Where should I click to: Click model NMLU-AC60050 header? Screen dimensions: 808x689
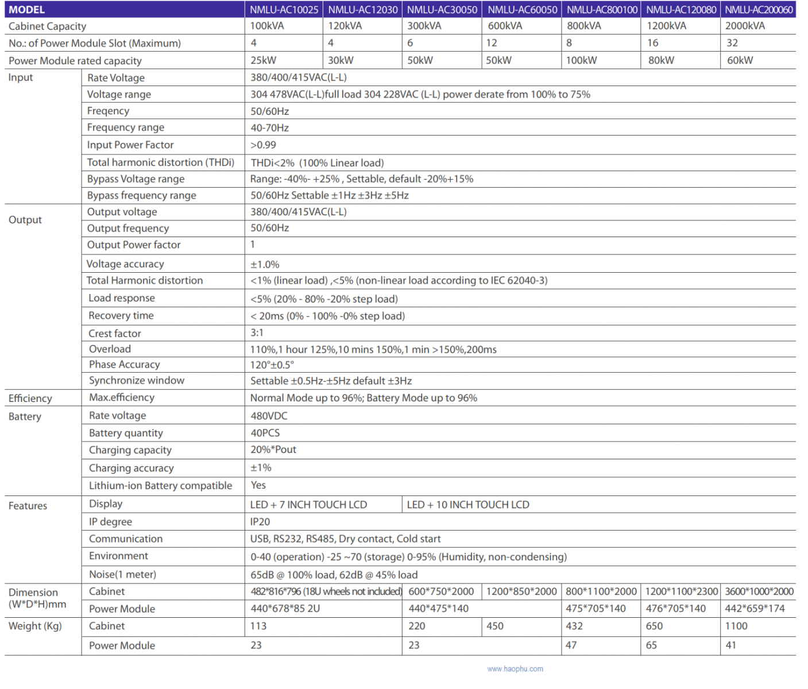click(522, 10)
